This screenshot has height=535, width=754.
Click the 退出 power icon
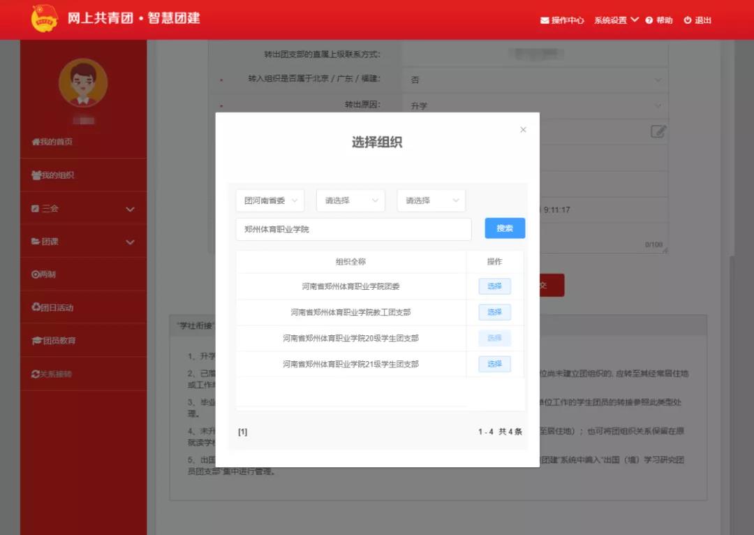pos(687,20)
